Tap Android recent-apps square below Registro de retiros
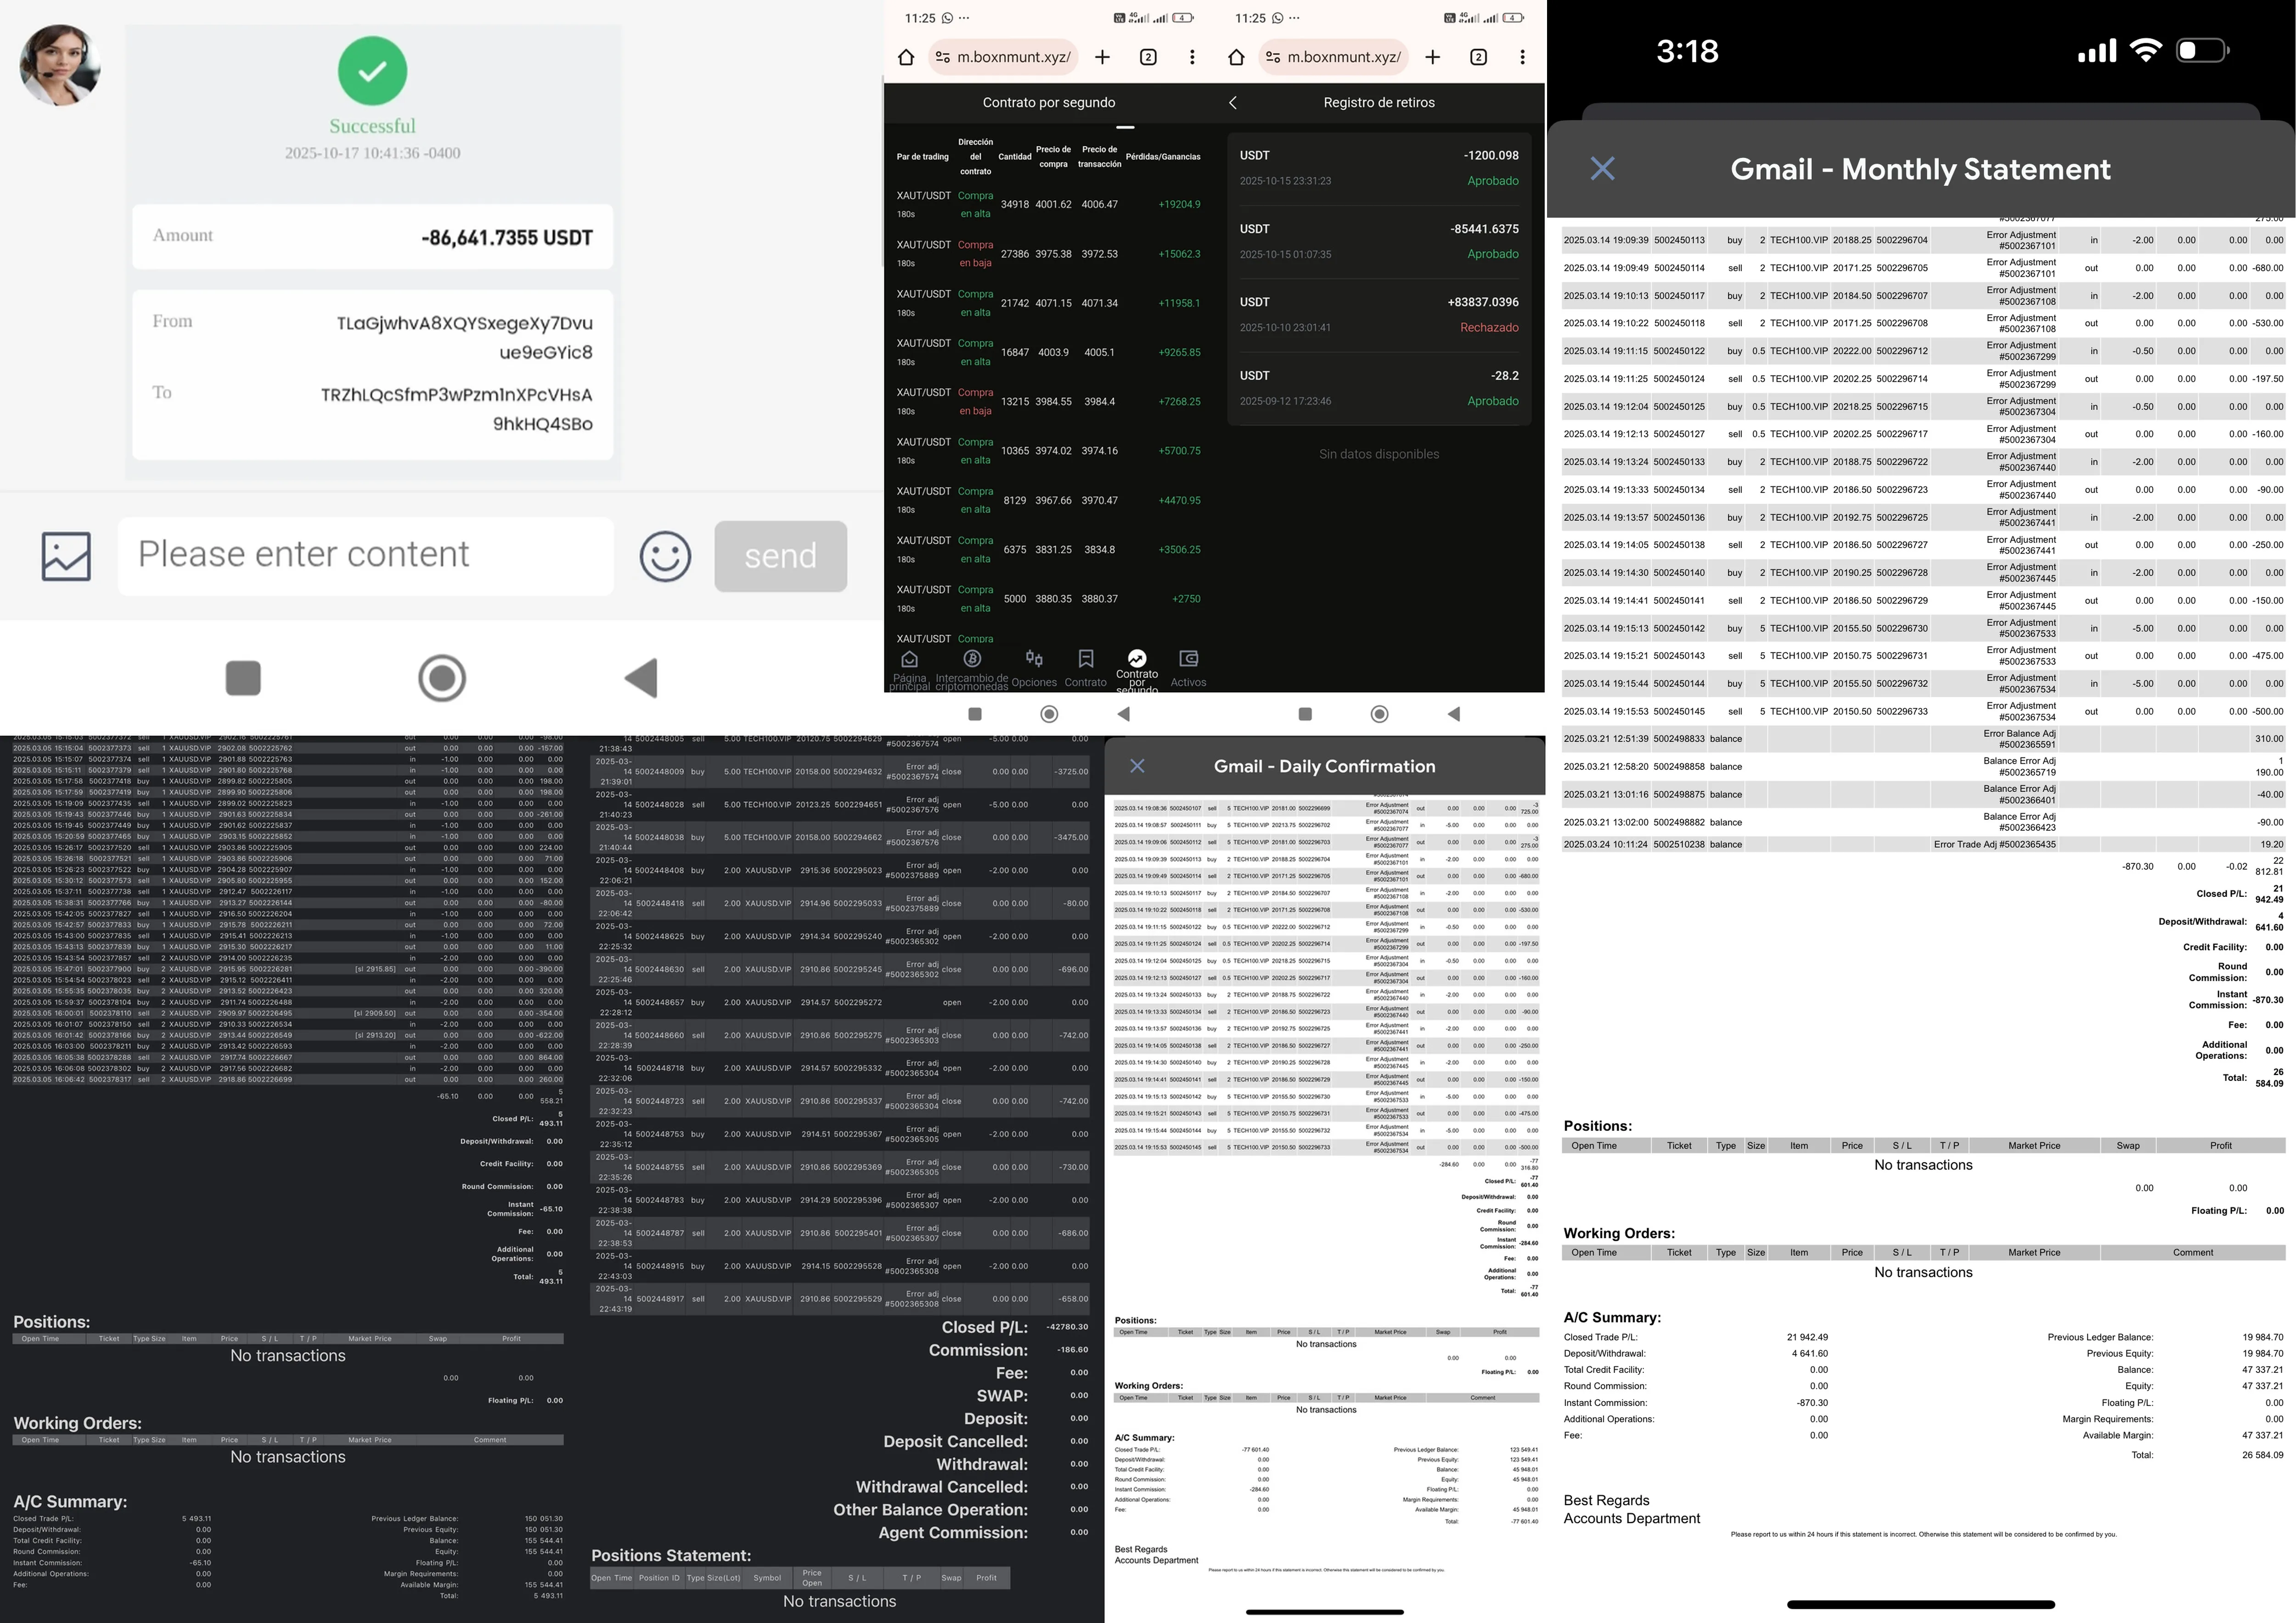Viewport: 2296px width, 1623px height. click(1305, 714)
